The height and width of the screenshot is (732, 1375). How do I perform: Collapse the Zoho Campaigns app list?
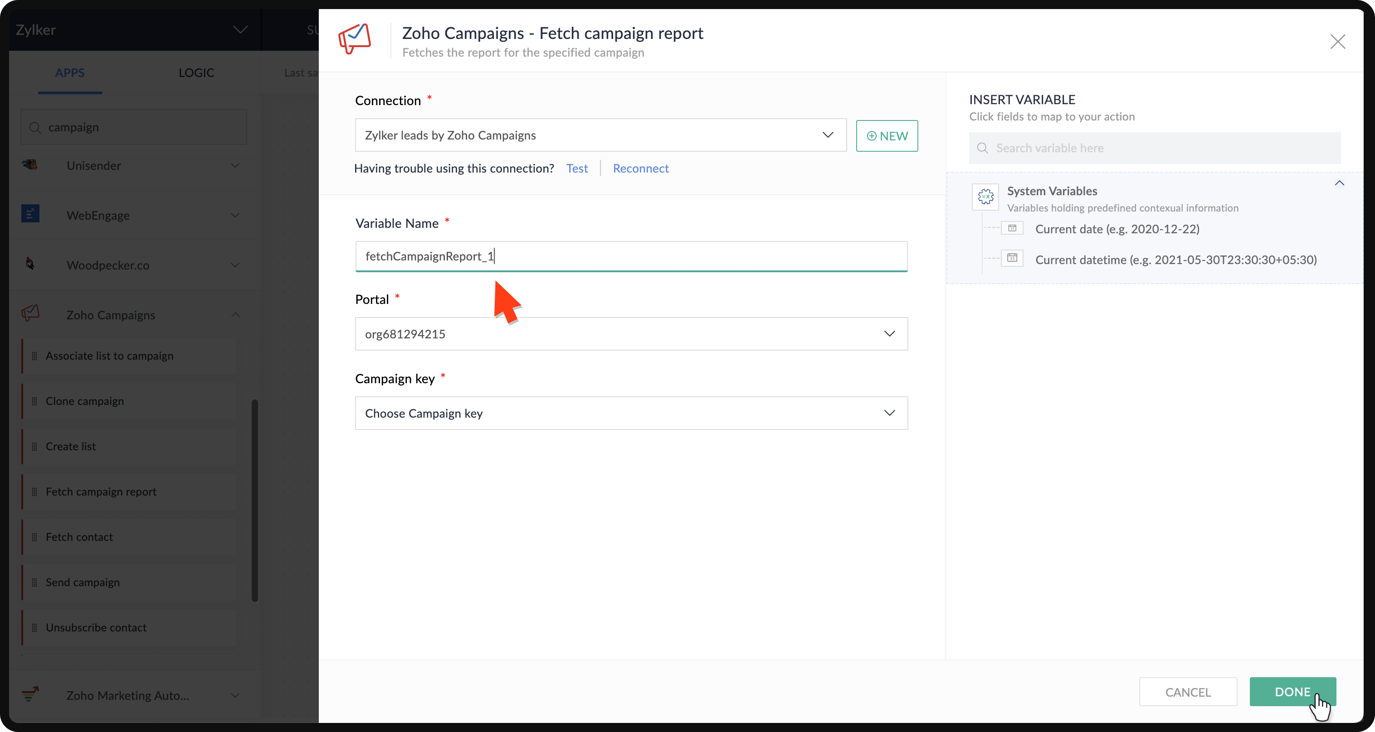(235, 314)
